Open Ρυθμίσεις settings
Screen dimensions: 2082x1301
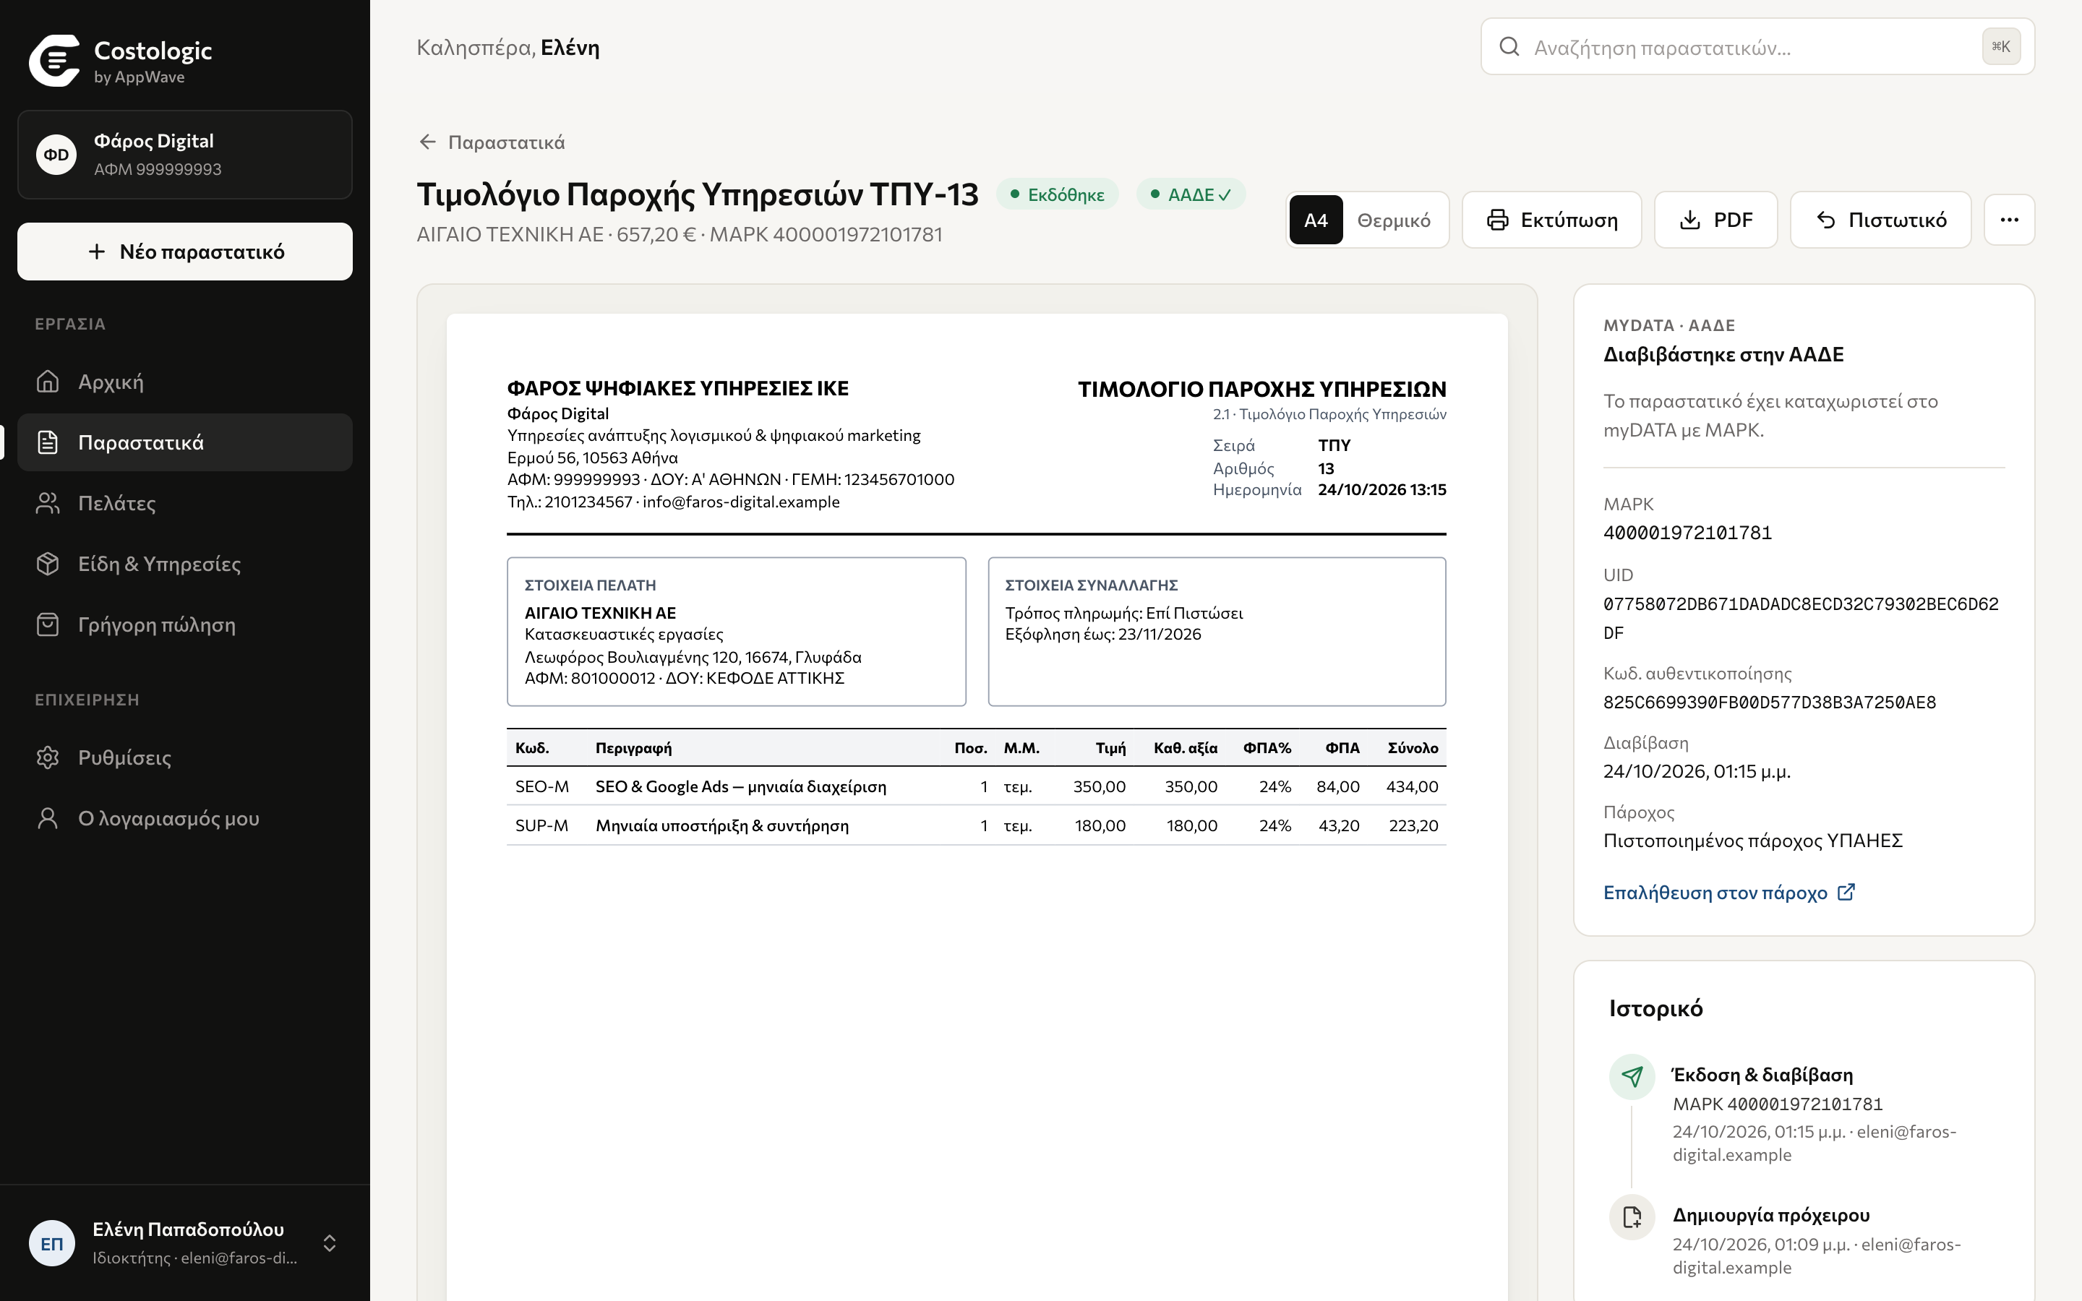tap(185, 757)
